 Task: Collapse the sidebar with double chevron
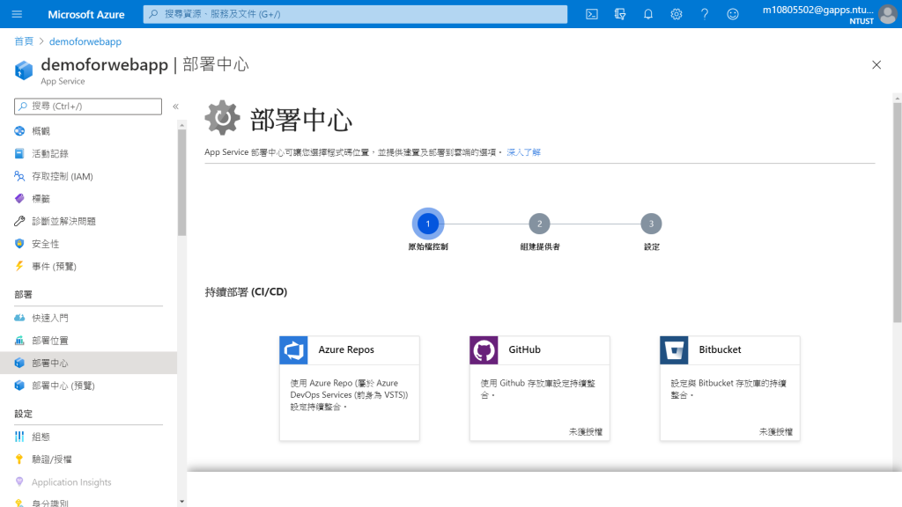tap(176, 107)
